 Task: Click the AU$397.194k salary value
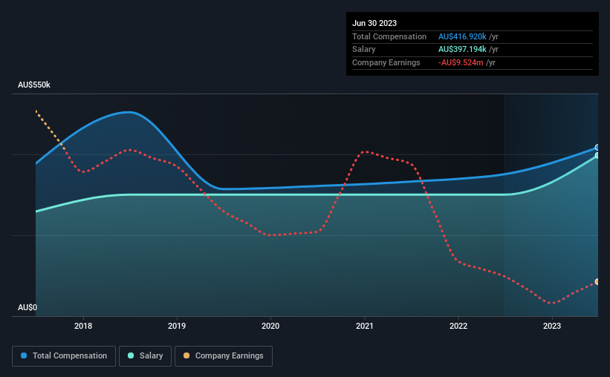462,50
